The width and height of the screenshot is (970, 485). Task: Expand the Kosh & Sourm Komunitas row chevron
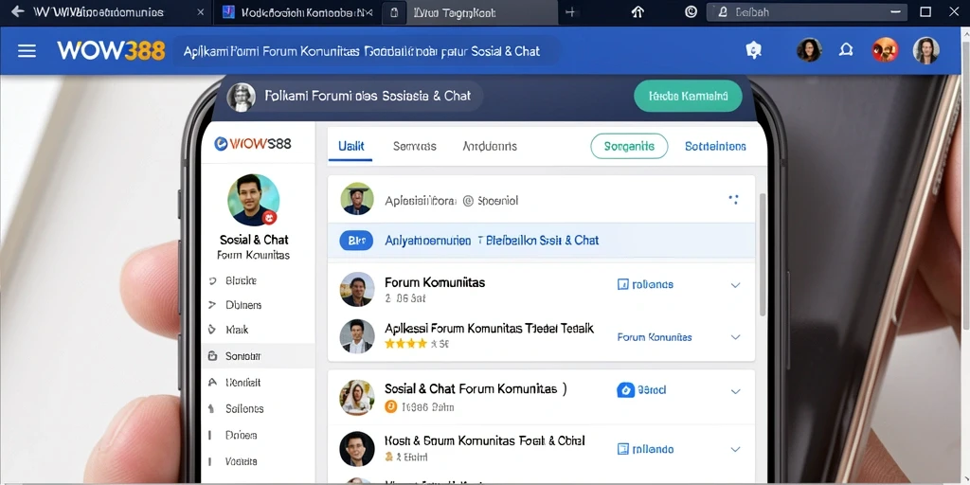point(735,450)
